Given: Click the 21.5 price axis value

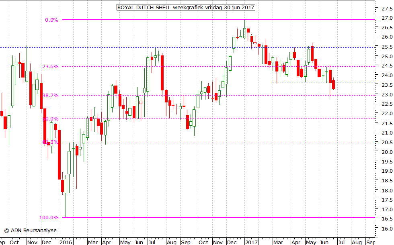Looking at the screenshot, I should coord(387,124).
